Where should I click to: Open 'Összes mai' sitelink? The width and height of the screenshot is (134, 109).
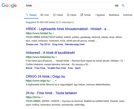pyautogui.click(x=32, y=44)
